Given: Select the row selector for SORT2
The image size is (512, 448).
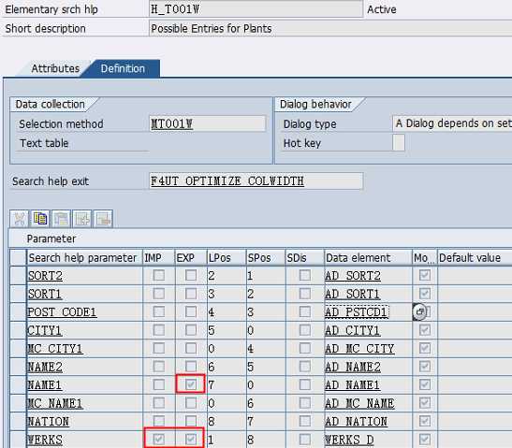Looking at the screenshot, I should (18, 276).
